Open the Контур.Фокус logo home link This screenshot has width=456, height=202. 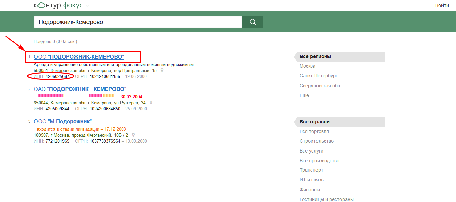click(x=58, y=5)
